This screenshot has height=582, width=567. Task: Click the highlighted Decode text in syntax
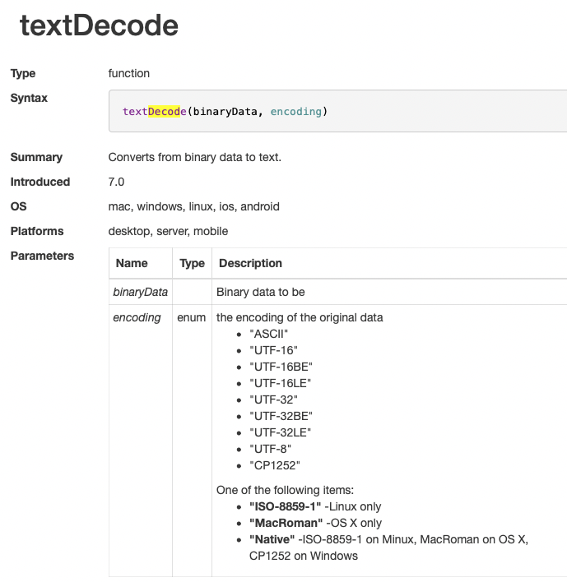tap(164, 111)
